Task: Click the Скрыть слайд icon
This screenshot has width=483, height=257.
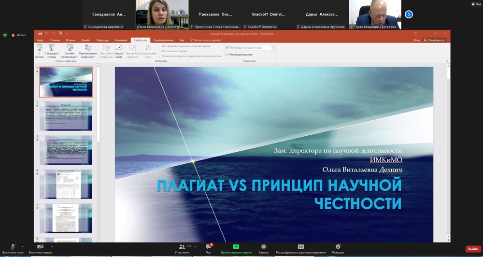Action: (x=118, y=51)
